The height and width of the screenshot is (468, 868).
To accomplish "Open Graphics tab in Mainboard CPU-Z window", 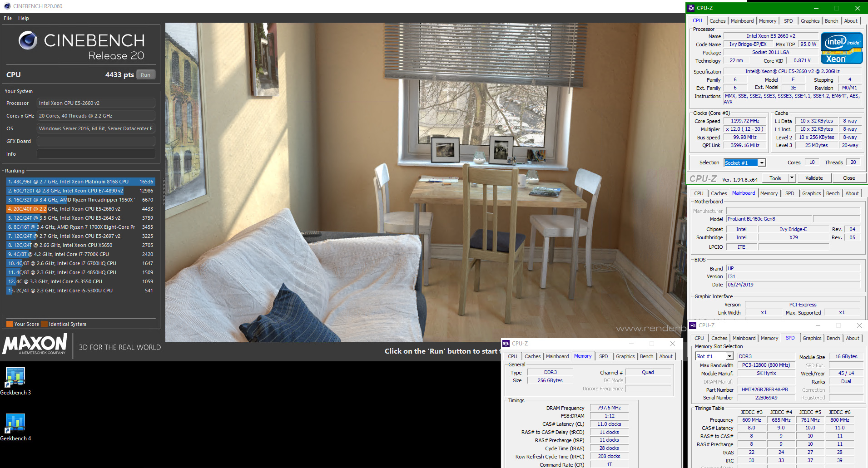I will tap(811, 193).
